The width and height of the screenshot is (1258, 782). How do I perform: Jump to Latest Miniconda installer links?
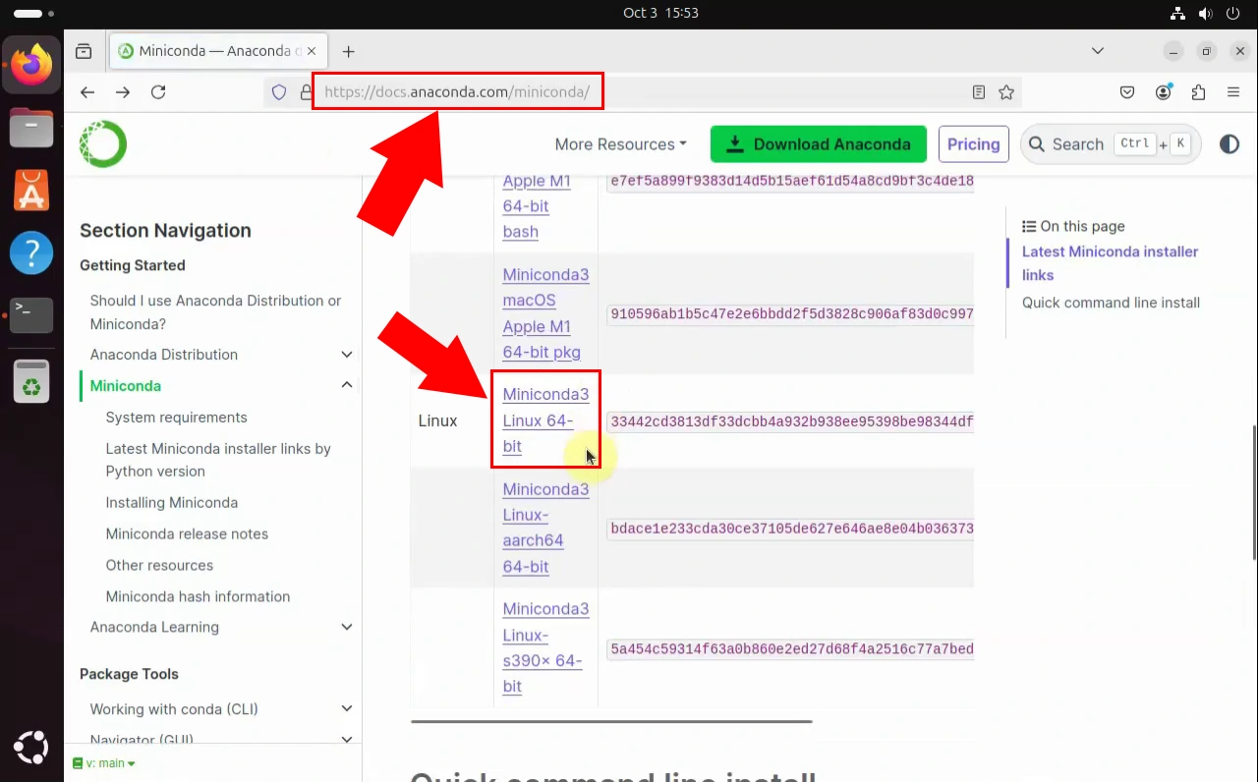pyautogui.click(x=1110, y=263)
